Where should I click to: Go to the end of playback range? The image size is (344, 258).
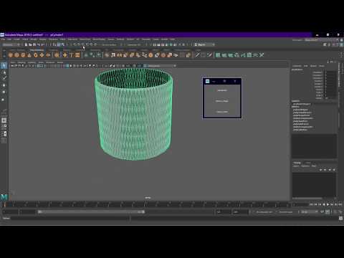[x=340, y=204]
